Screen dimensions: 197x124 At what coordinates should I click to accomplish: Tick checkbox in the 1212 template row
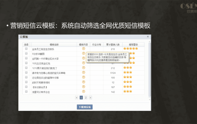click(x=26, y=68)
